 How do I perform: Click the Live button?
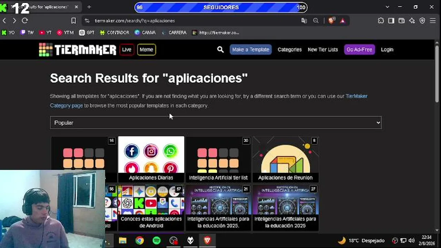click(x=127, y=50)
